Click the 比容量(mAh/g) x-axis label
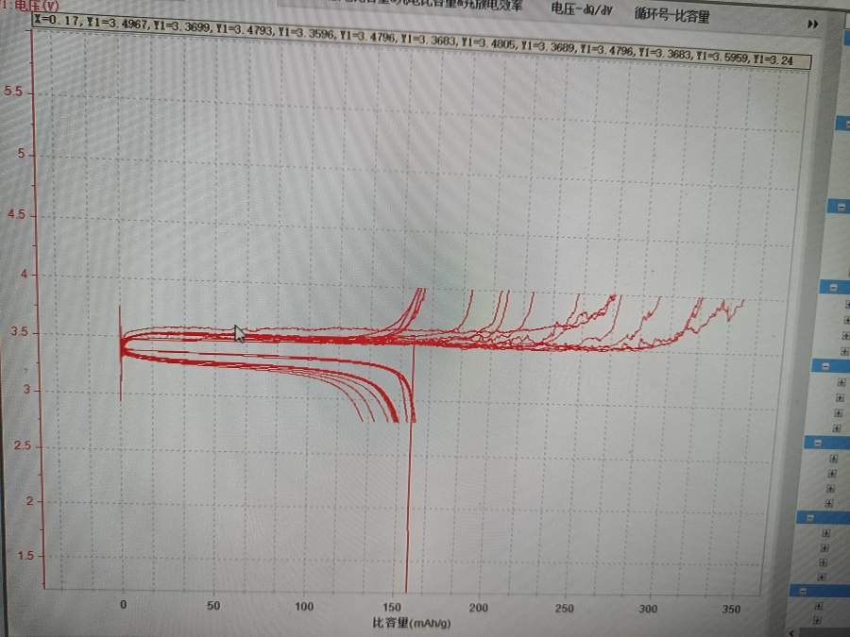The image size is (850, 637). (x=411, y=623)
